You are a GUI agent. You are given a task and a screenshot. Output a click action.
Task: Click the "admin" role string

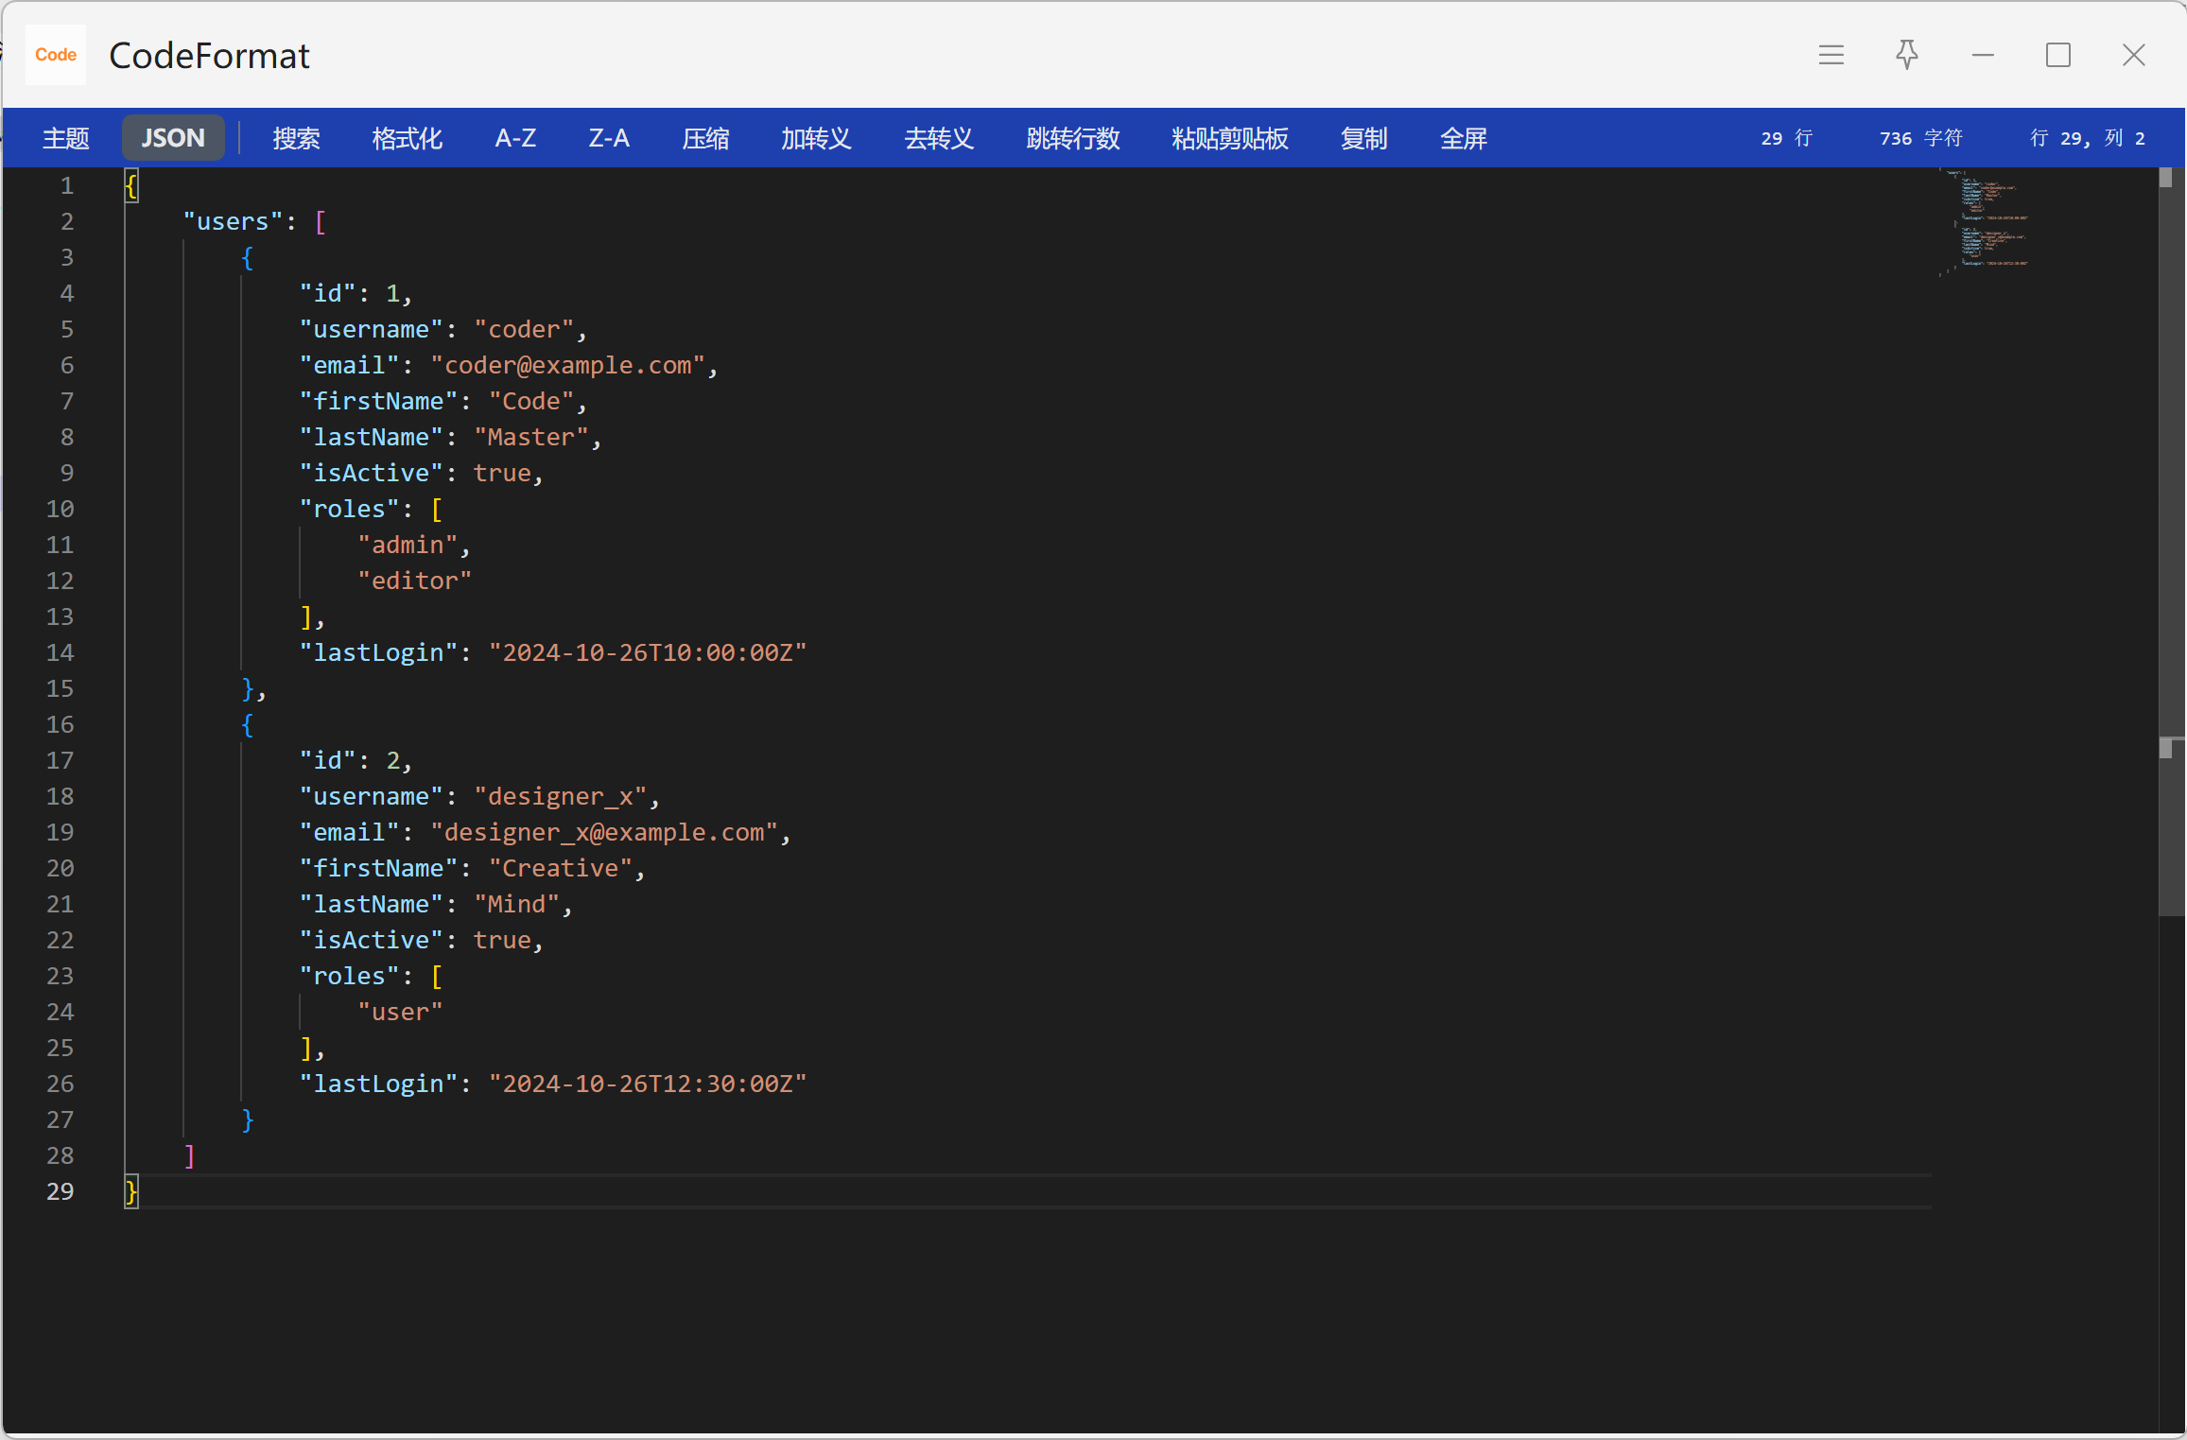coord(408,545)
